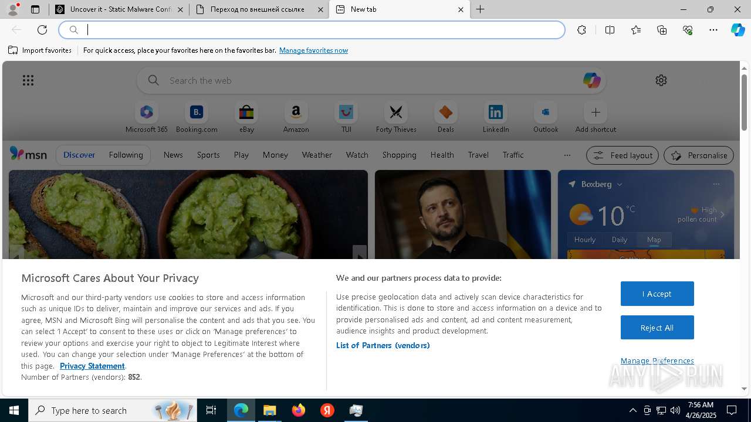
Task: Open the Copilot sidebar icon
Action: (738, 30)
